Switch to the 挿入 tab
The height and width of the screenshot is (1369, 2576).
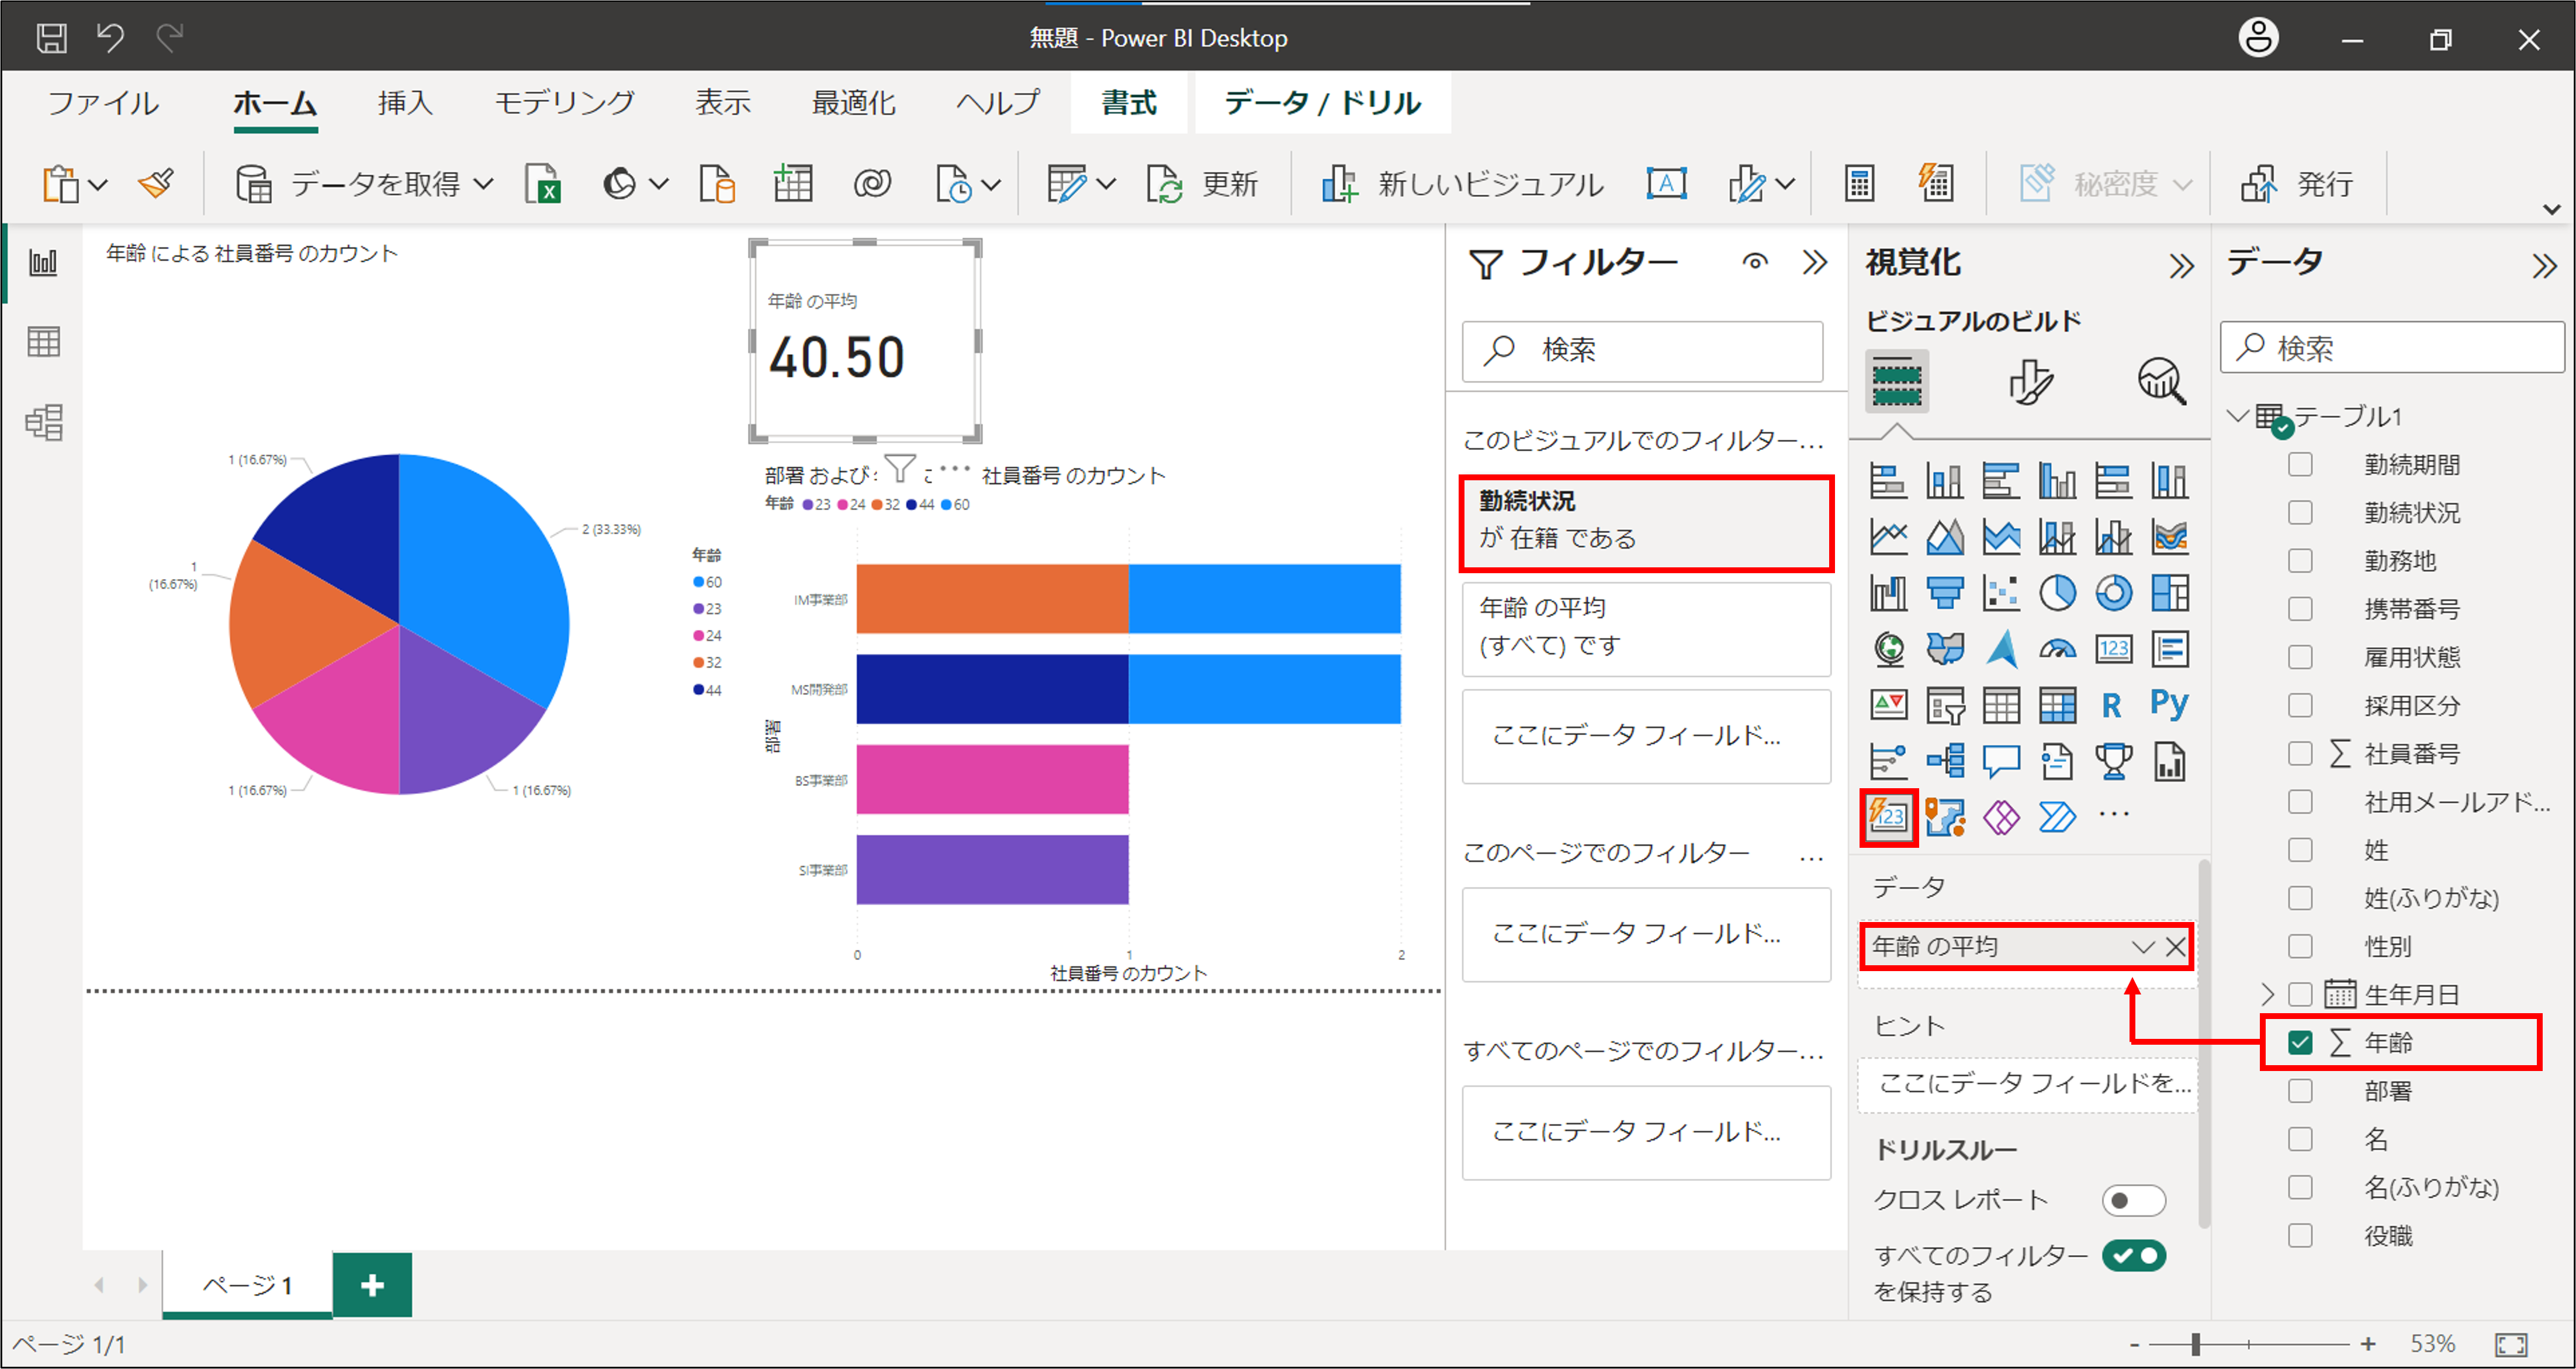point(405,102)
